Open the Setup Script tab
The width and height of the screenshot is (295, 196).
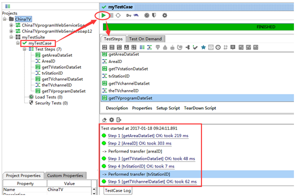(168, 108)
